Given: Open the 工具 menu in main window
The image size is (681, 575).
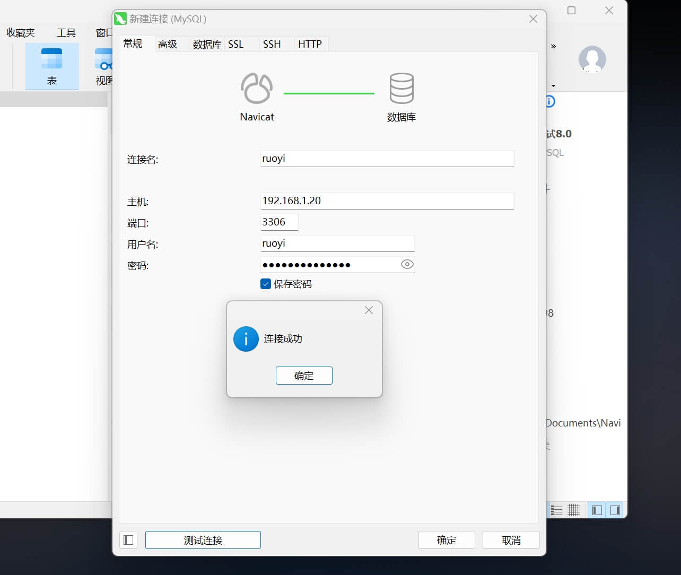Looking at the screenshot, I should click(x=66, y=33).
